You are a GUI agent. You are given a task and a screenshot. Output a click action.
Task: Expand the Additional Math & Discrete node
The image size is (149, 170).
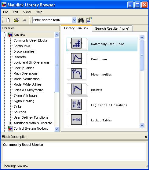point(10,123)
